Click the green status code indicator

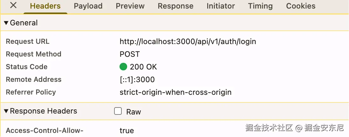(x=123, y=67)
